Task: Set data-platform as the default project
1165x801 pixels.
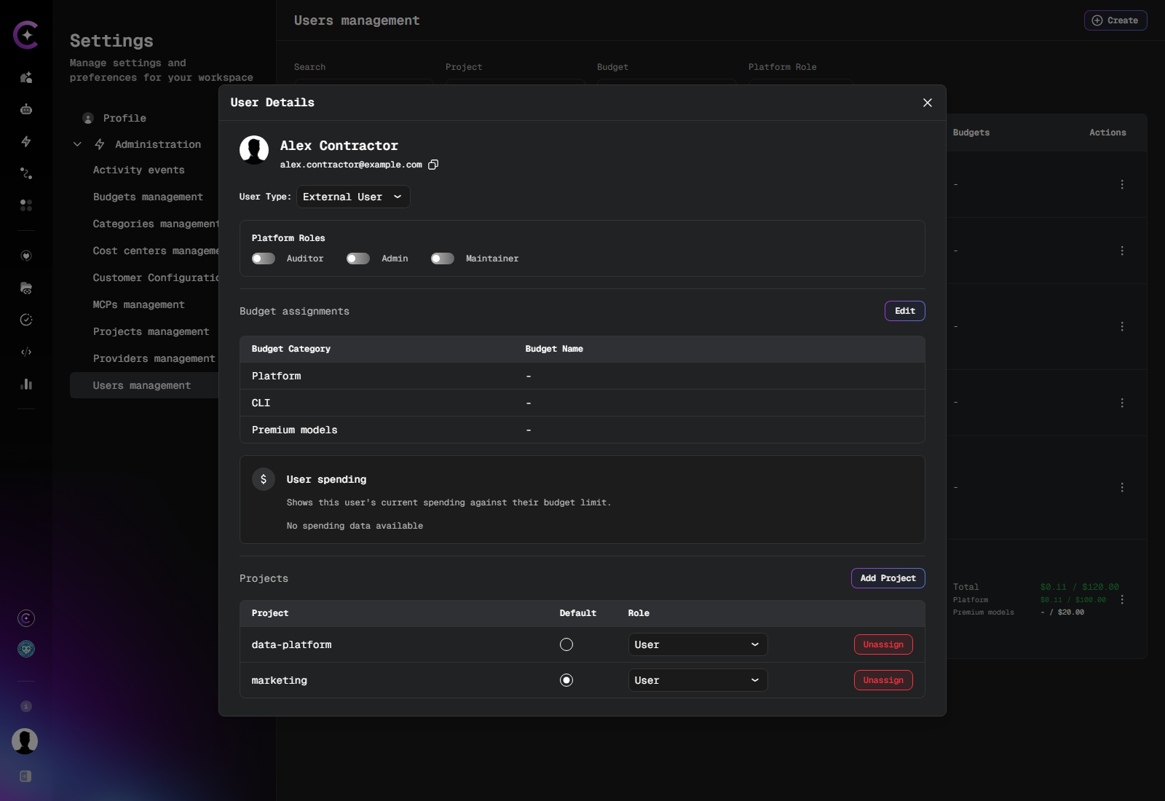Action: click(x=566, y=644)
